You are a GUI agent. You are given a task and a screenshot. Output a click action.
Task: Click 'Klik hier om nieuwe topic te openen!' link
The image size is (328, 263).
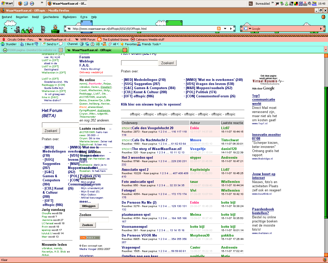pyautogui.click(x=151, y=105)
